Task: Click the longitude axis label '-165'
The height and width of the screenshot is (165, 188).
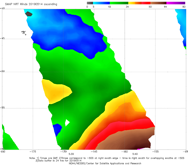Action: (x=94, y=152)
